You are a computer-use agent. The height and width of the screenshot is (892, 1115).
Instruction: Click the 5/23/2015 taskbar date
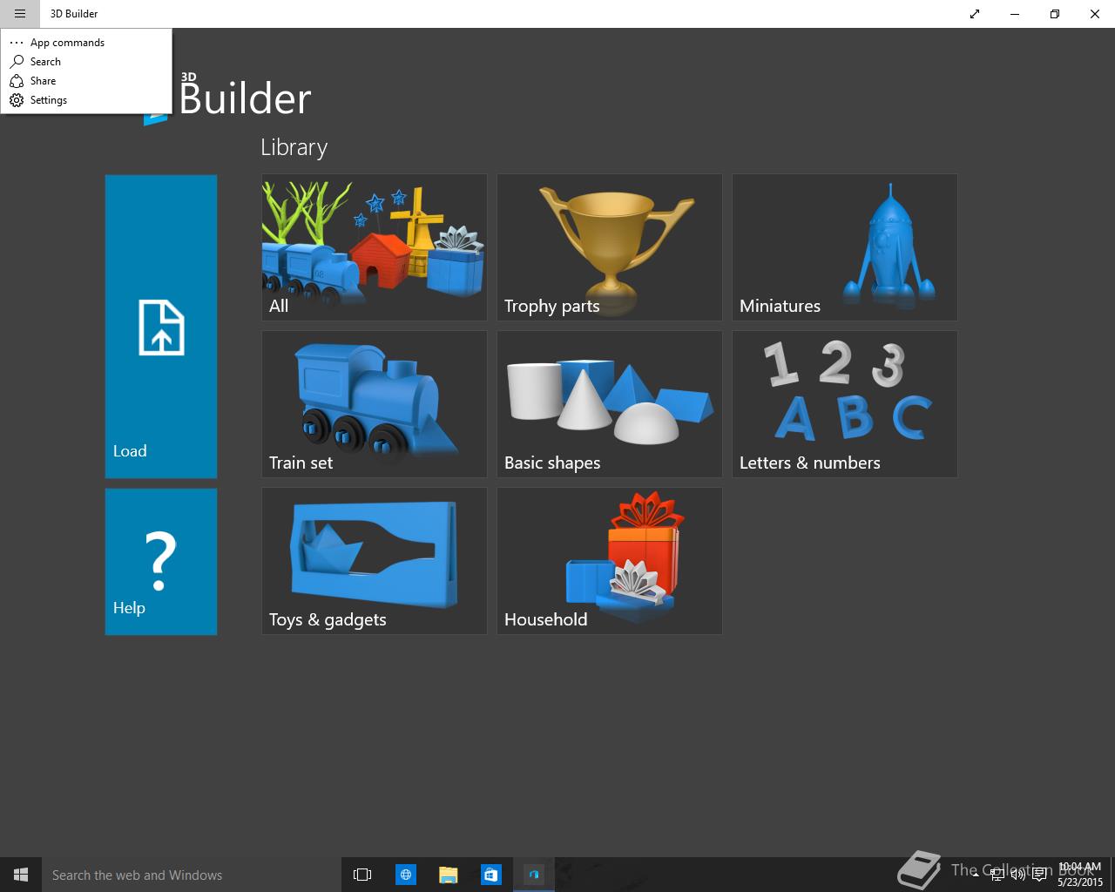point(1080,882)
